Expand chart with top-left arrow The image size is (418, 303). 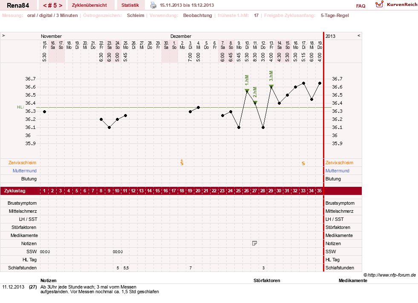[x=3, y=35]
